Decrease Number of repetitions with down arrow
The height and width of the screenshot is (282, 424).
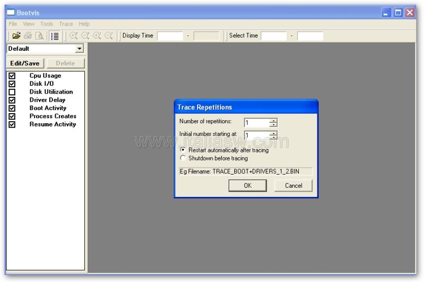point(273,124)
